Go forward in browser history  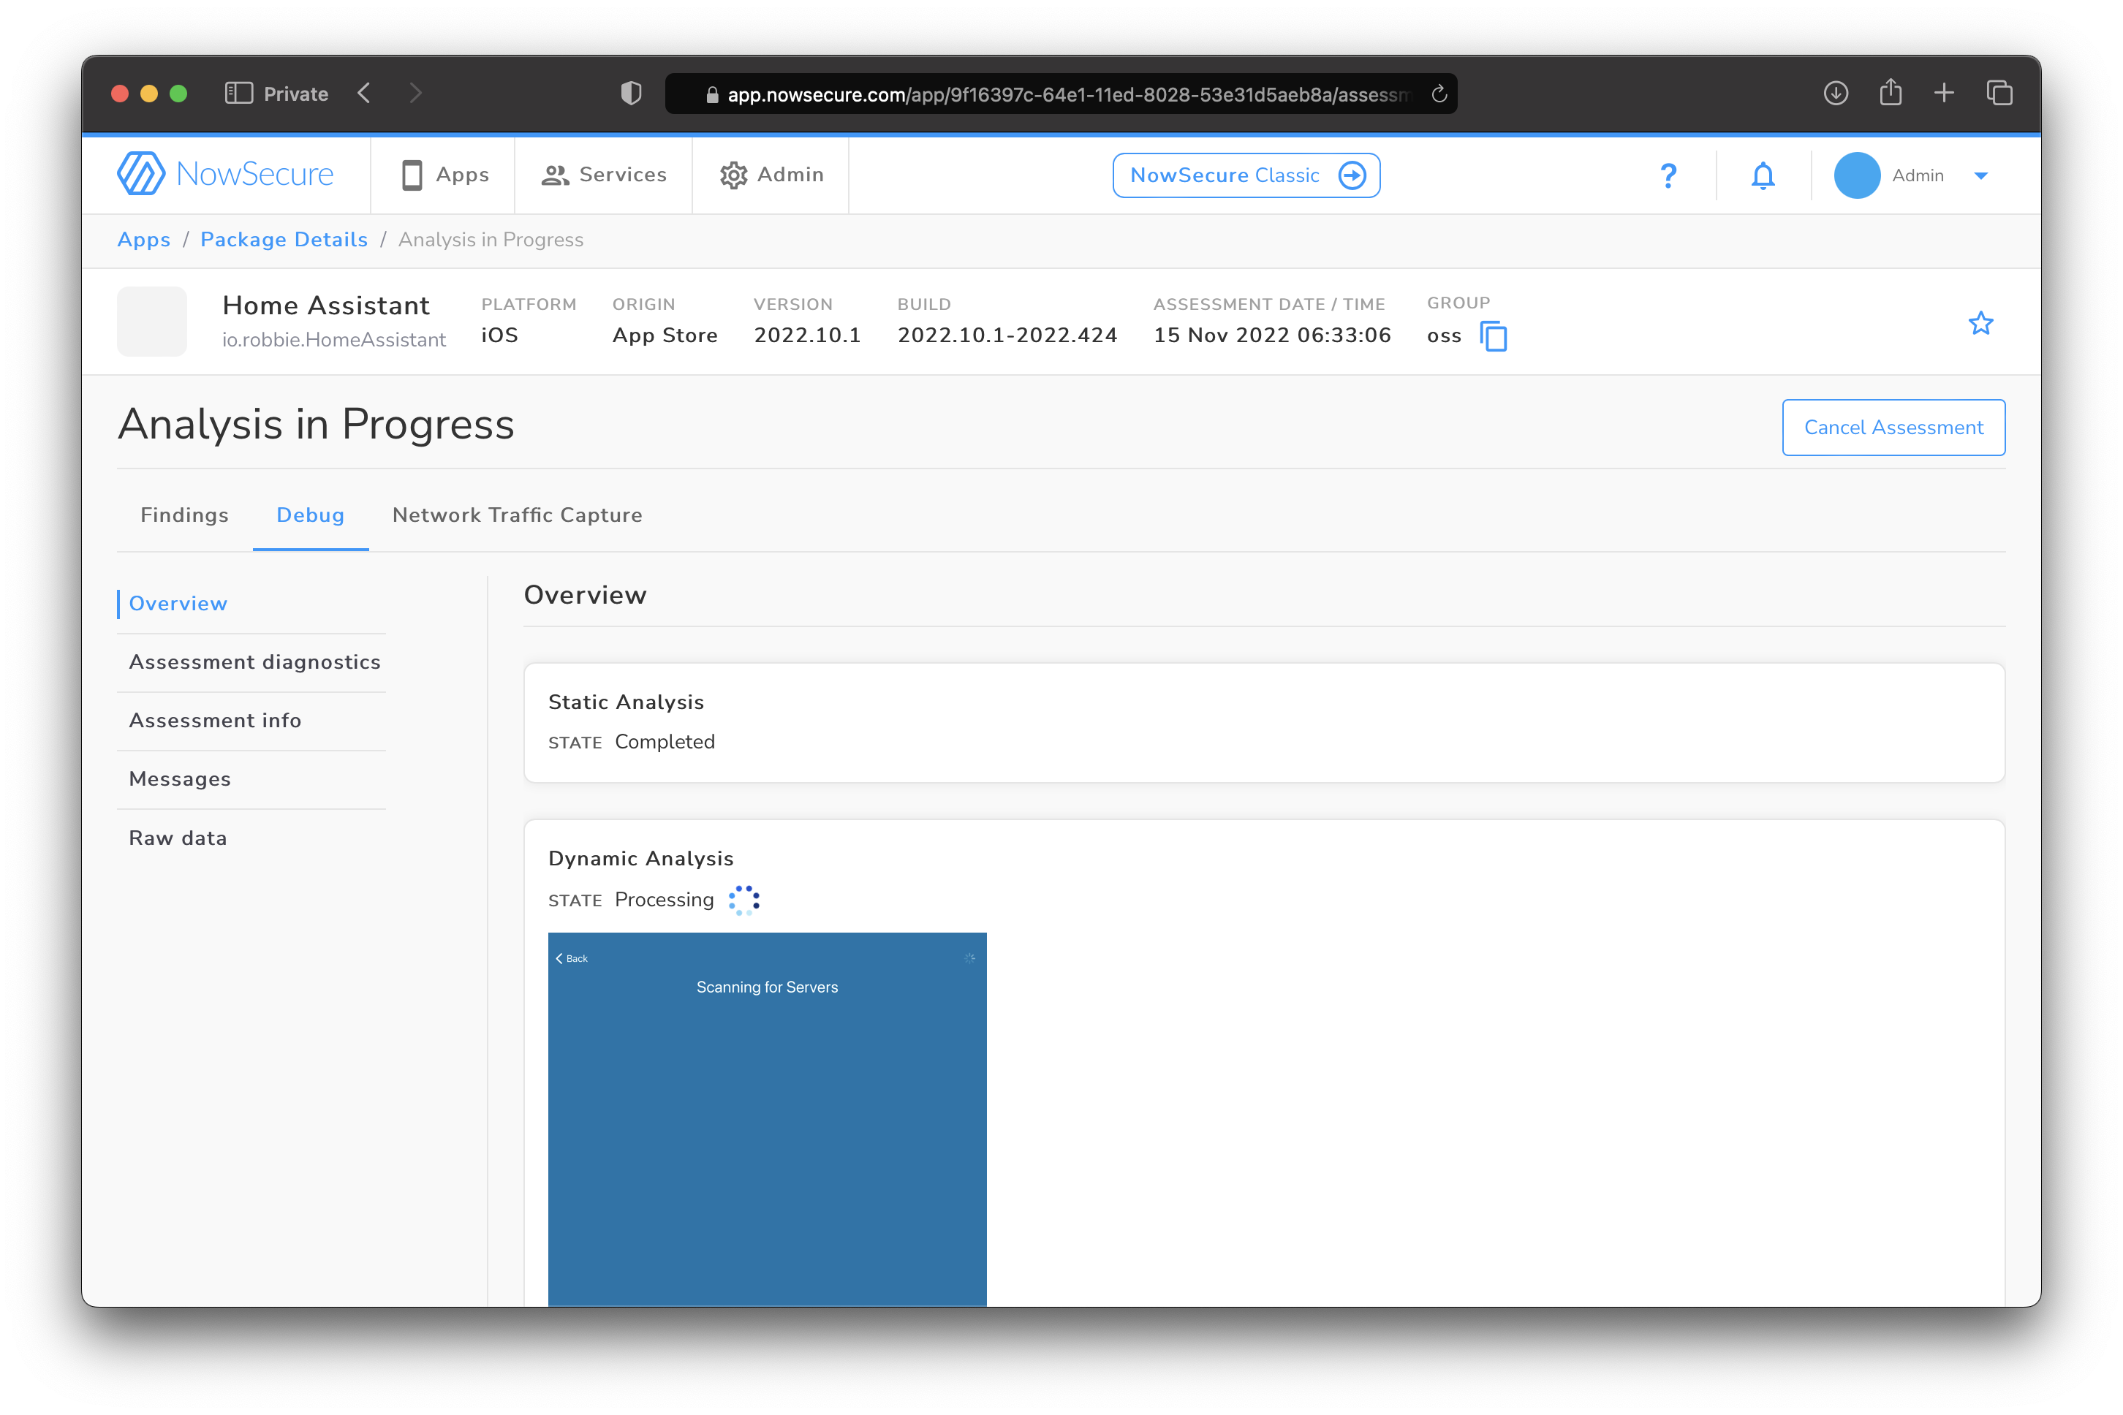click(415, 93)
